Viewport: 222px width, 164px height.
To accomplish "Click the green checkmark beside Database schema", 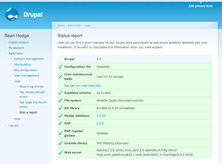I will pyautogui.click(x=60, y=93).
